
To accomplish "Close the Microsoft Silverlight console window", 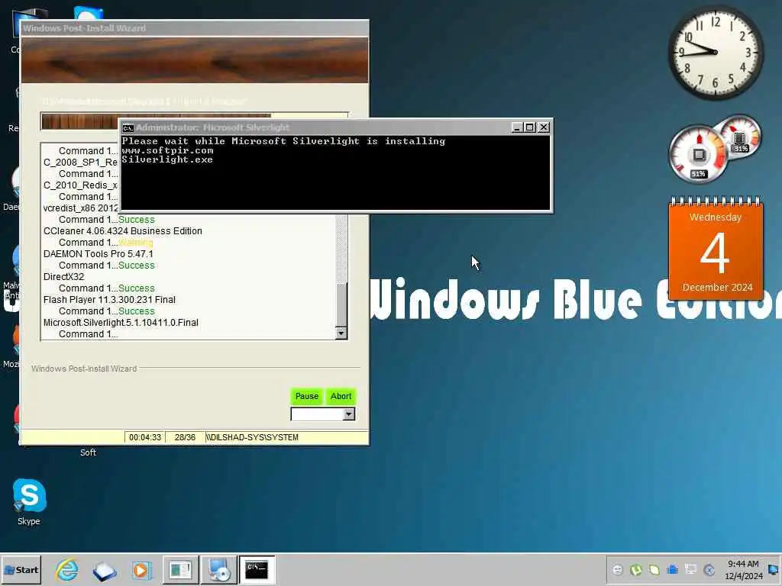I will [544, 127].
